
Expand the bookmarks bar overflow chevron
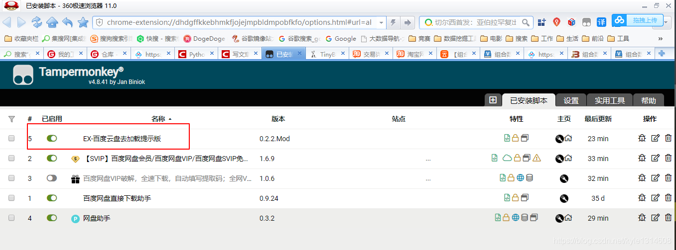(x=661, y=38)
